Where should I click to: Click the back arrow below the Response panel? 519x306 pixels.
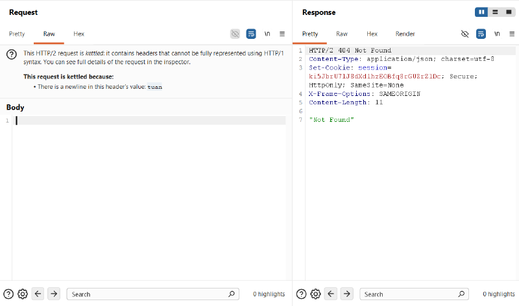tap(331, 294)
